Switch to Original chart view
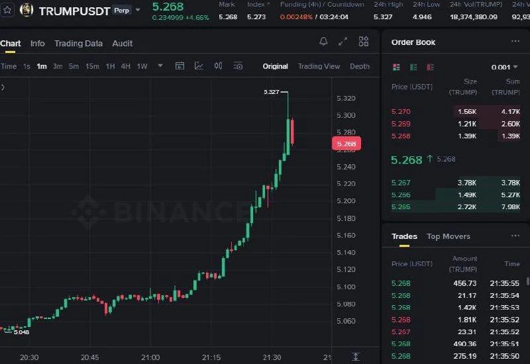 pyautogui.click(x=276, y=66)
